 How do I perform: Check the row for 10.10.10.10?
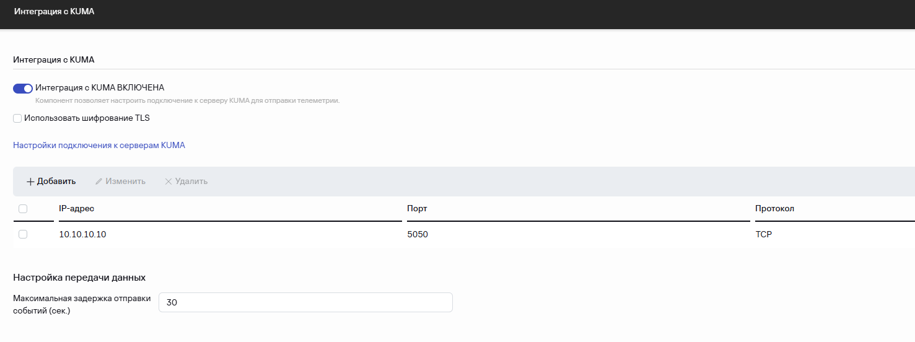click(23, 234)
